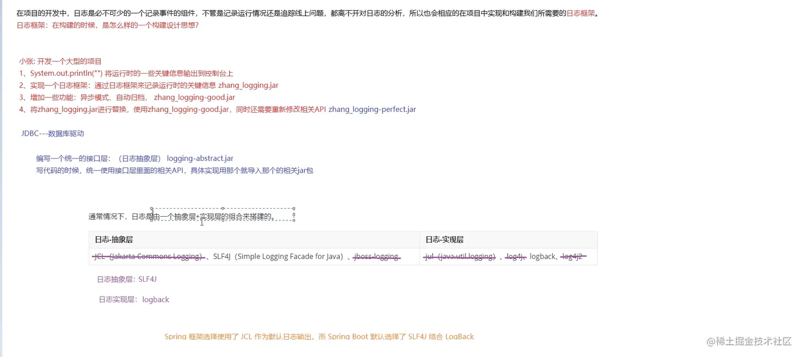Click 'logback' in the table's implementation cell

coord(542,257)
